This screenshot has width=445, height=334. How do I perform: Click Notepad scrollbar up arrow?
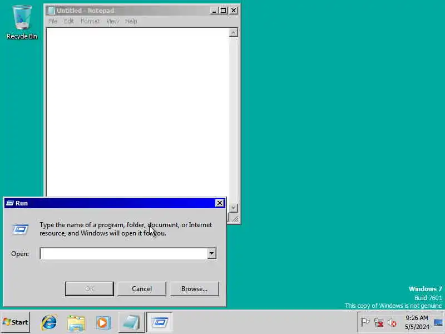pyautogui.click(x=233, y=33)
